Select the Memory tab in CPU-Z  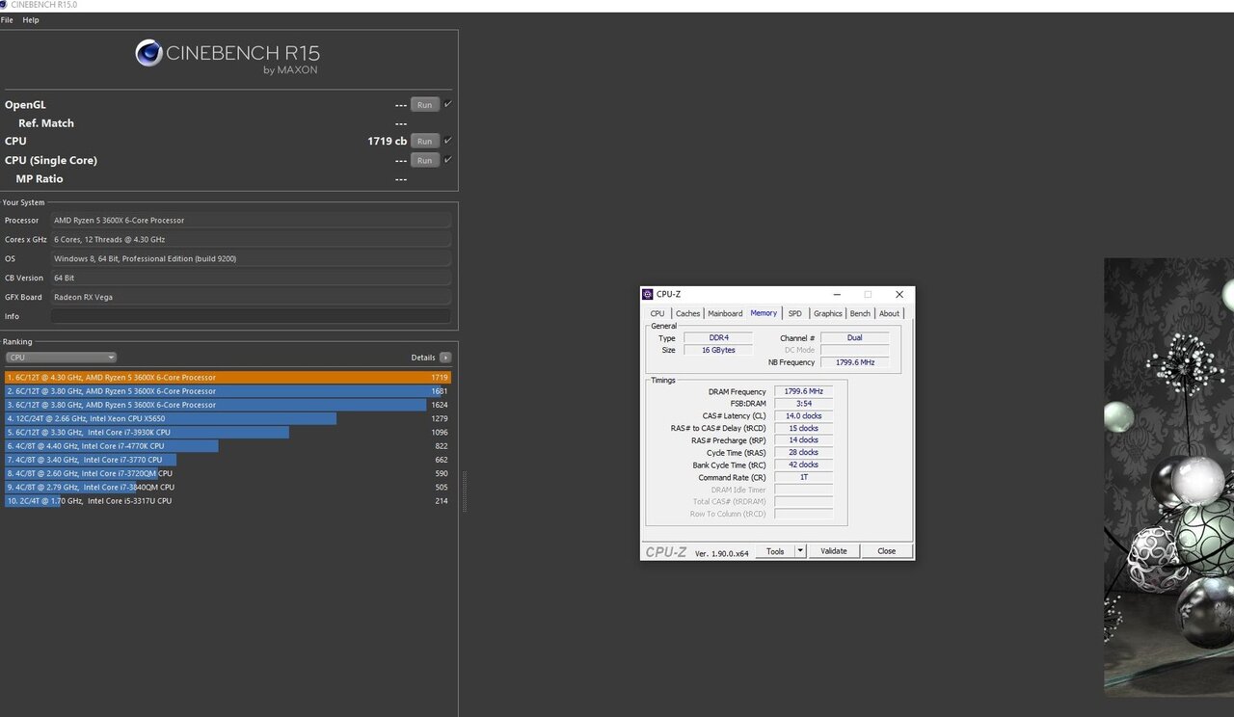(764, 313)
